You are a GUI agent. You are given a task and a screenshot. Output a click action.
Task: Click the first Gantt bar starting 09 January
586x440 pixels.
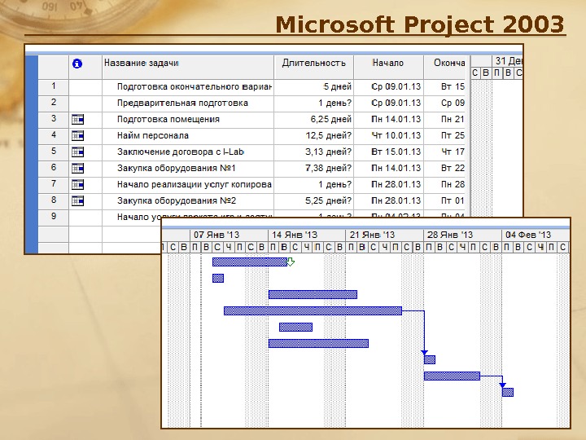click(250, 262)
